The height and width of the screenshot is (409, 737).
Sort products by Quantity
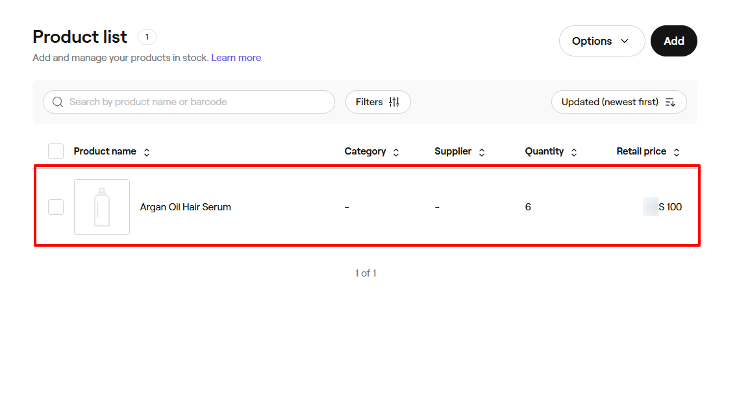coord(574,151)
